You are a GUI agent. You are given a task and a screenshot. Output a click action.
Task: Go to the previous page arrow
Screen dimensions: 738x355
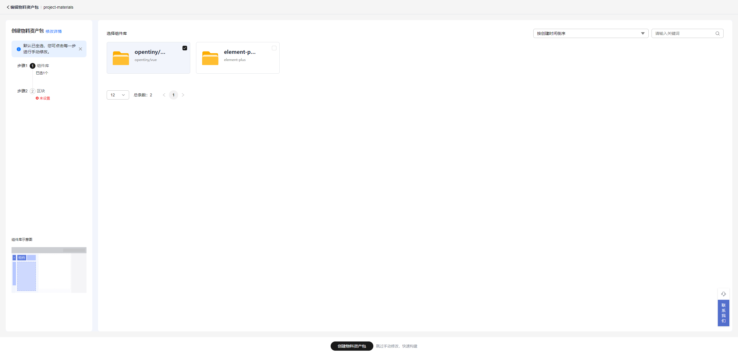[164, 95]
